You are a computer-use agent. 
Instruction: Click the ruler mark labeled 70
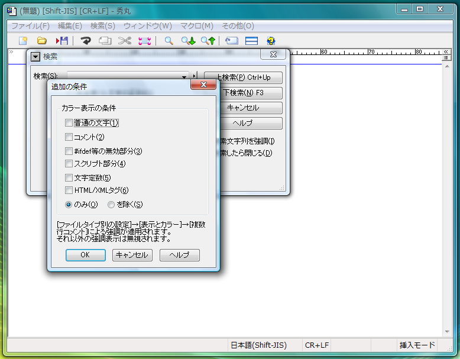(x=371, y=51)
